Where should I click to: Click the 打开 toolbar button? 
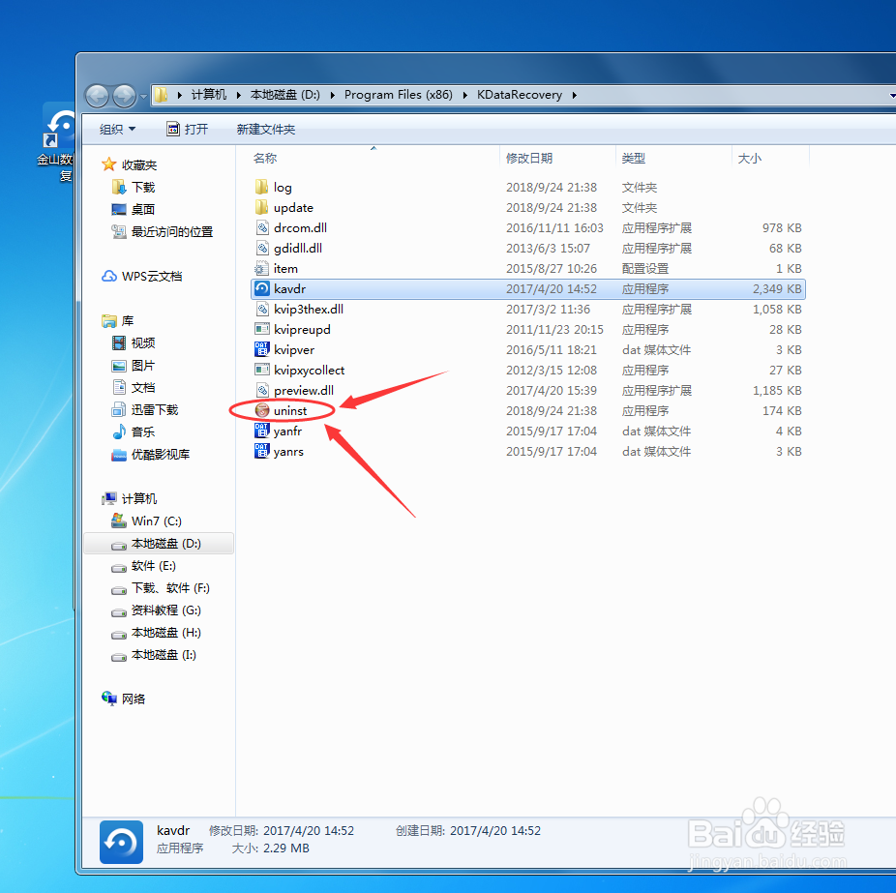point(188,129)
